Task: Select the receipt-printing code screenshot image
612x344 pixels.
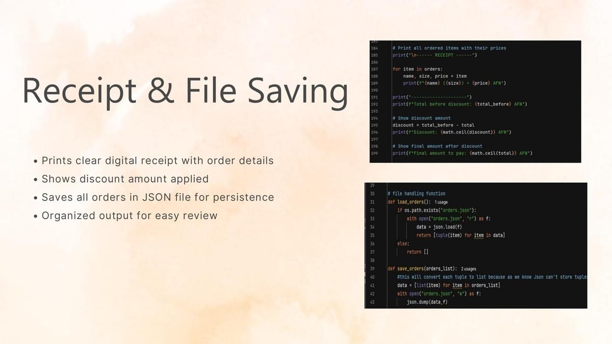Action: click(x=475, y=101)
